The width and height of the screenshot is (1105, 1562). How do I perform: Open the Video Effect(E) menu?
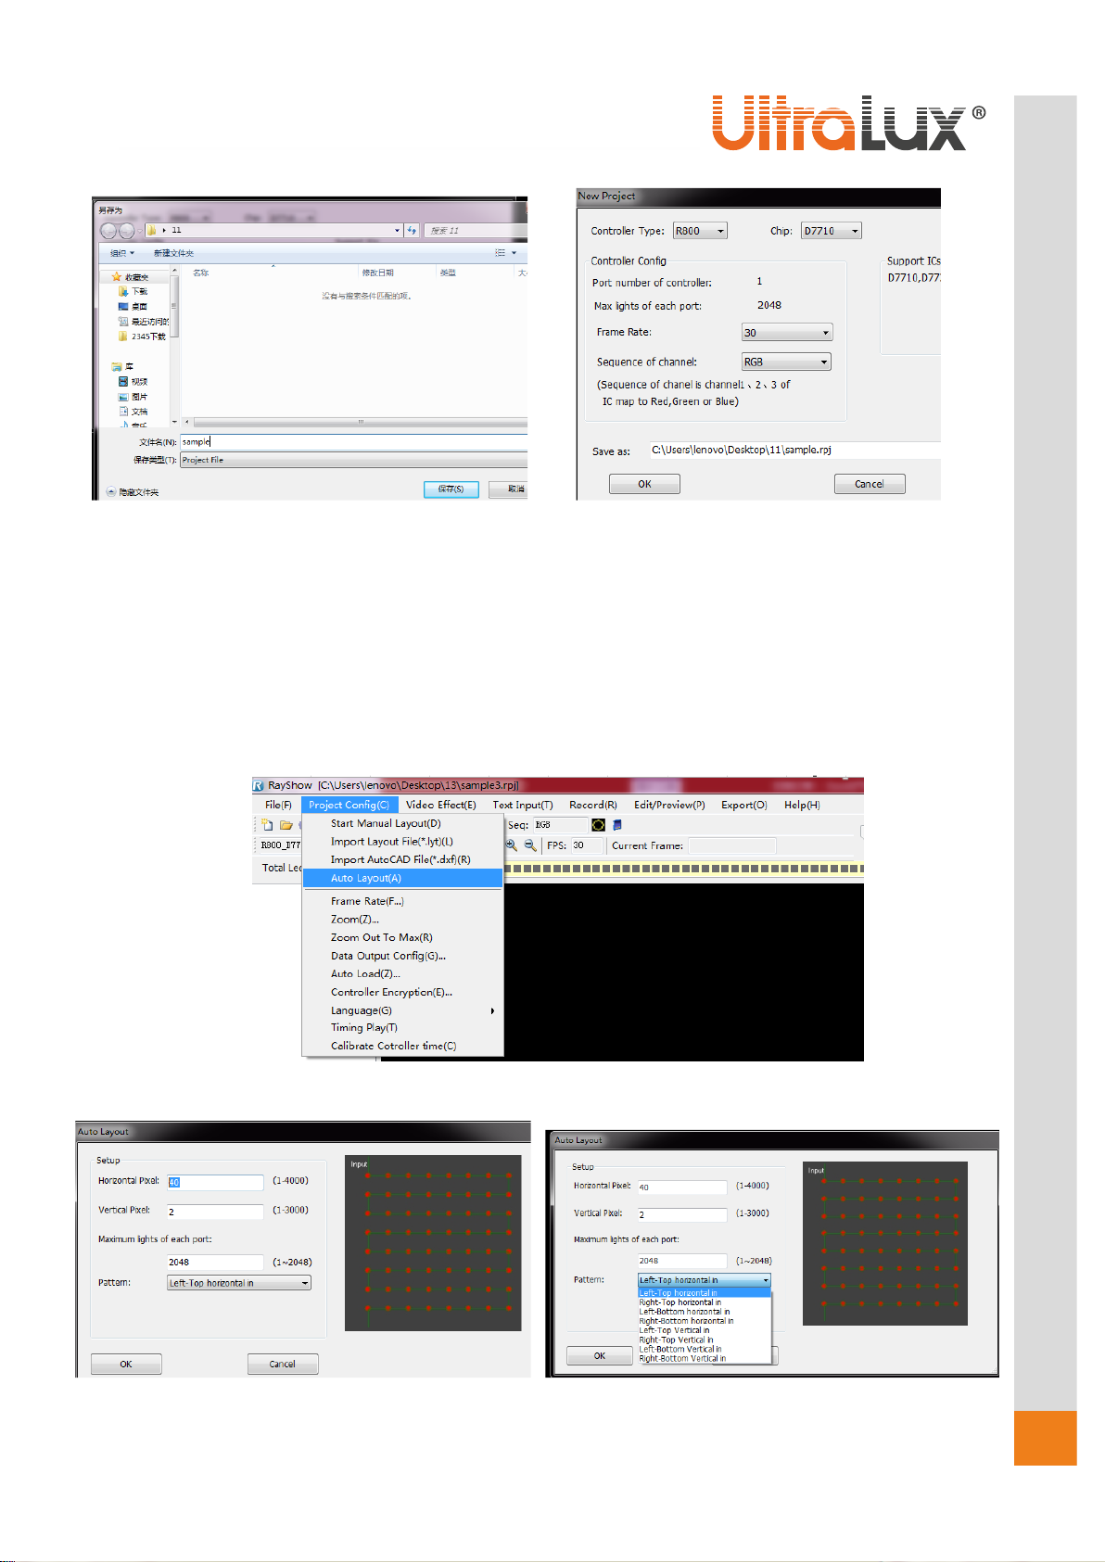click(x=440, y=805)
